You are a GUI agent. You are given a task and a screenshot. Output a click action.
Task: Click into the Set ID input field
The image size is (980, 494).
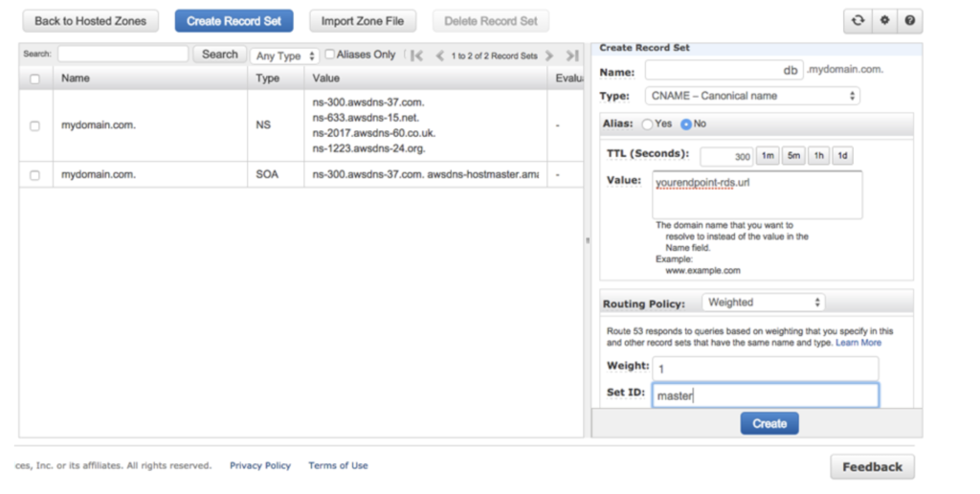(x=765, y=395)
